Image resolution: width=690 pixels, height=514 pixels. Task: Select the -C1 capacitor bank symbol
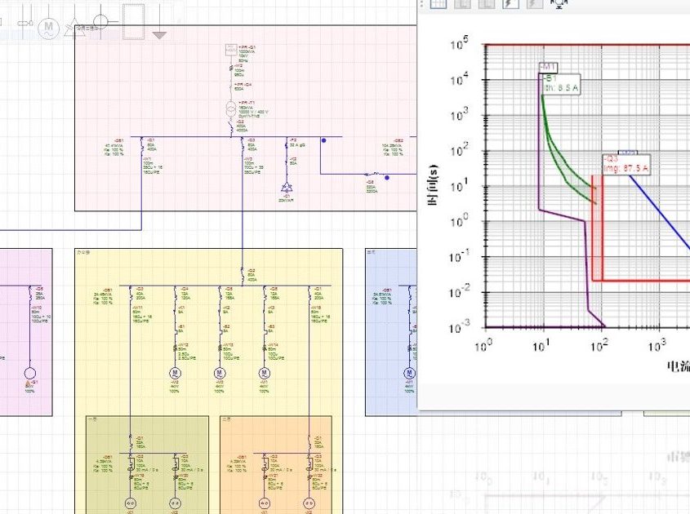pos(287,188)
